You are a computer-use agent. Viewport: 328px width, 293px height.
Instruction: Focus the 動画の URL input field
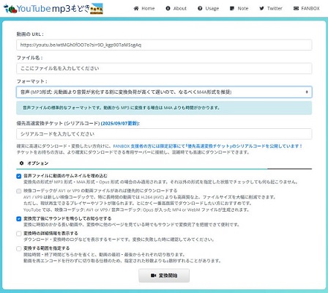click(164, 45)
